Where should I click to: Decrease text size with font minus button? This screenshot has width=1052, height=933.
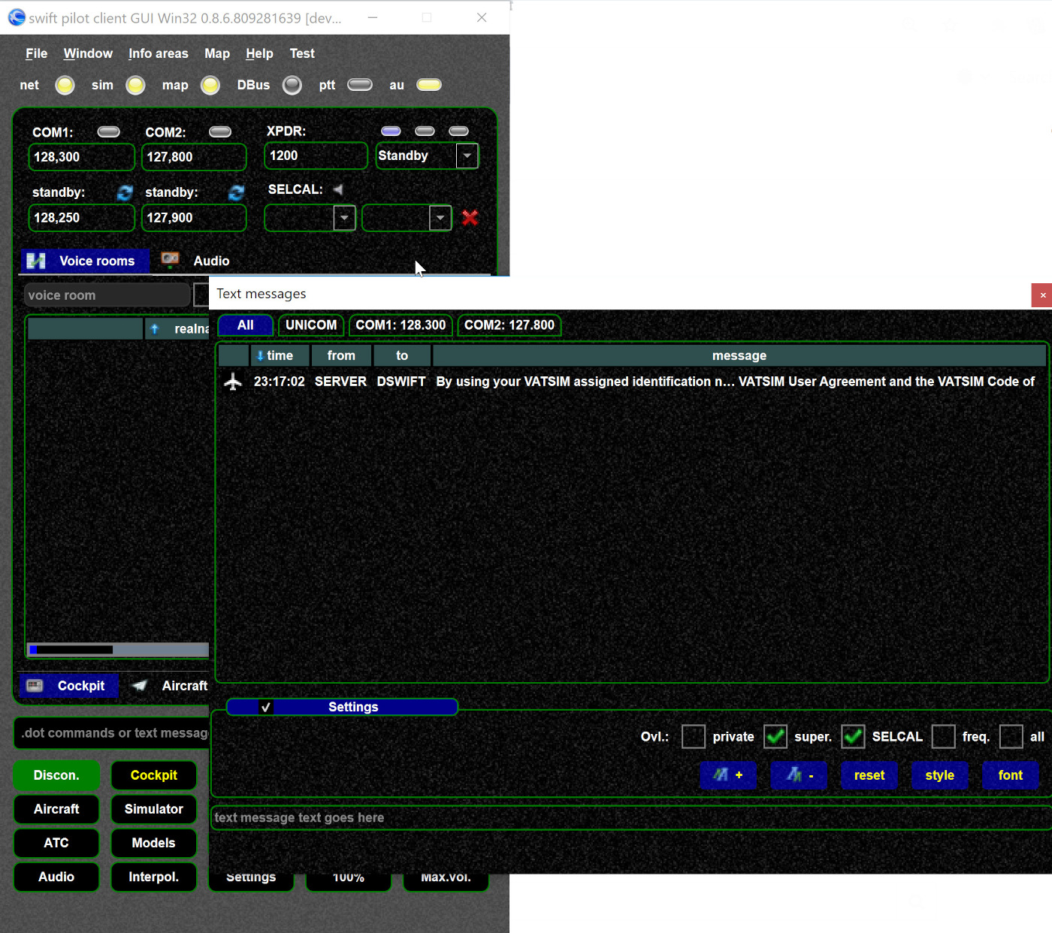799,775
